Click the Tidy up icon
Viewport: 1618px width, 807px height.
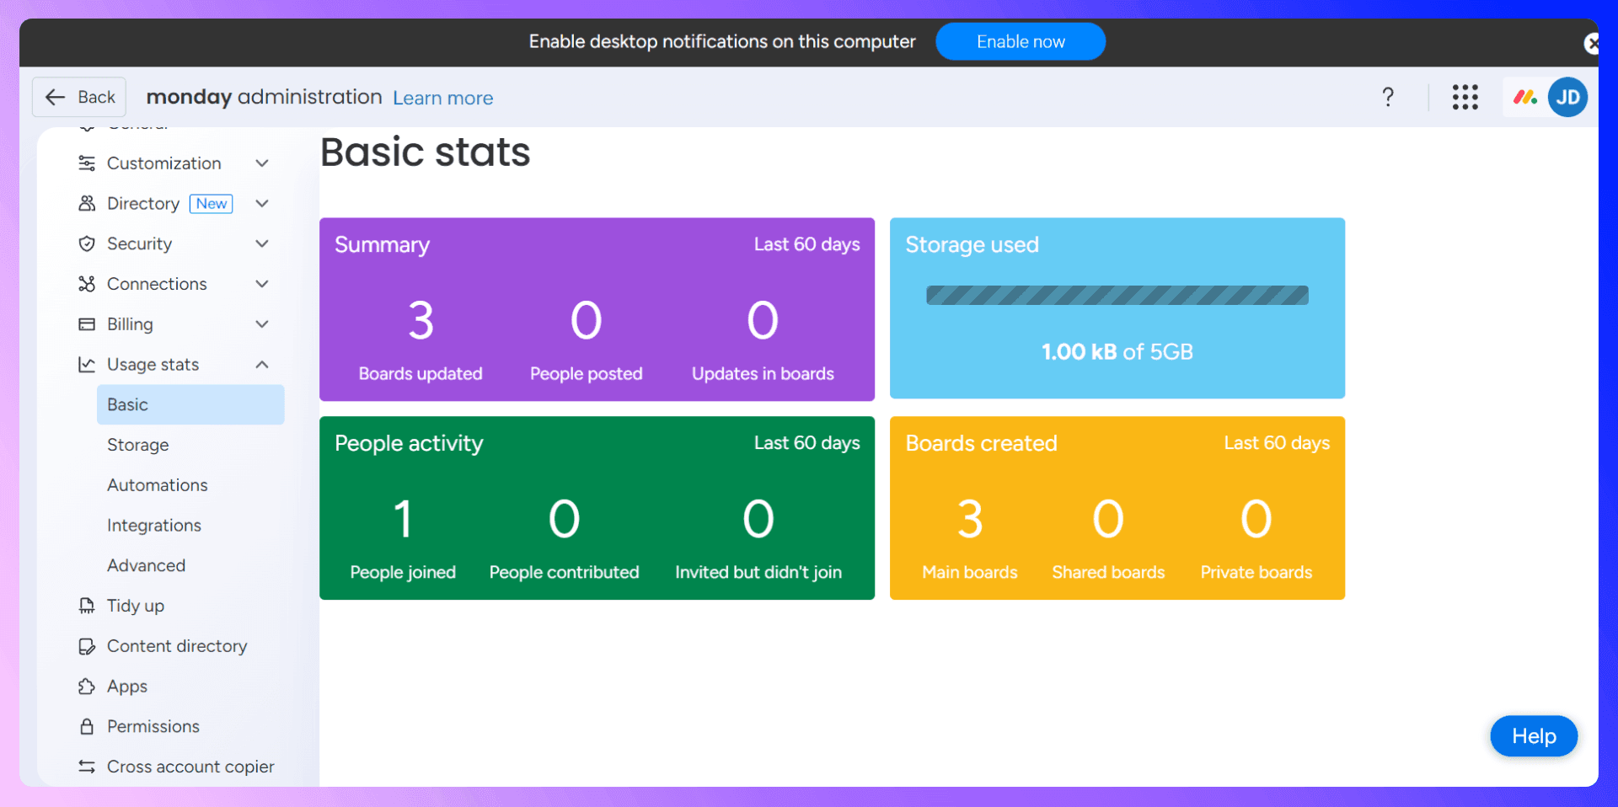tap(87, 606)
